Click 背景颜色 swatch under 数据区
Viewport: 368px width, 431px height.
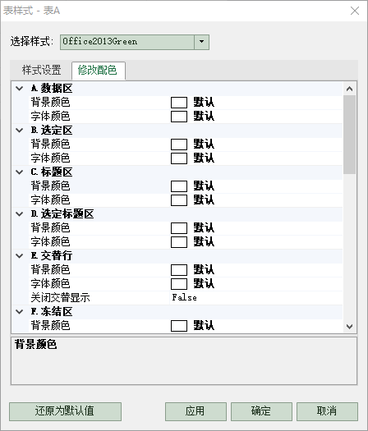(179, 103)
